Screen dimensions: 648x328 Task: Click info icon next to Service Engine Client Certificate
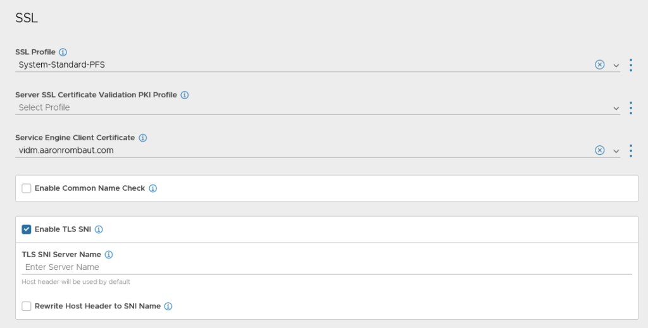(x=143, y=138)
